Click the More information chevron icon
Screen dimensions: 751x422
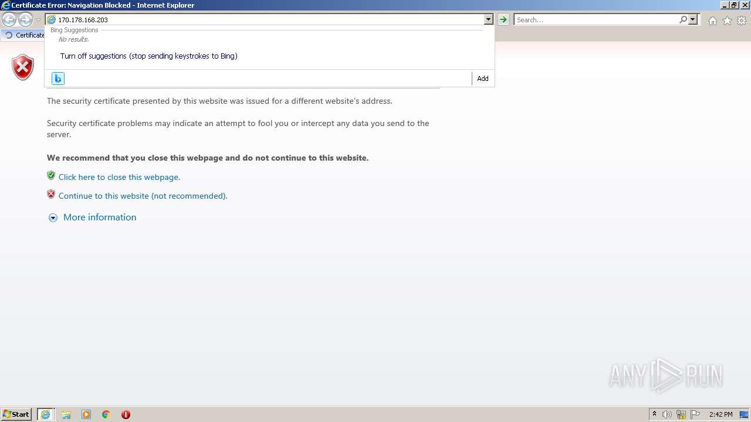(53, 217)
